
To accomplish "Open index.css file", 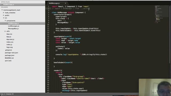I will pyautogui.click(x=10, y=42).
